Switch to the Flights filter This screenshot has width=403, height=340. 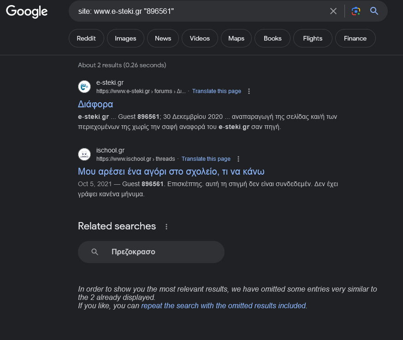pyautogui.click(x=313, y=38)
